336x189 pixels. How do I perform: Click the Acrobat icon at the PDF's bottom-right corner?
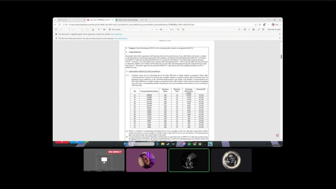tap(277, 135)
